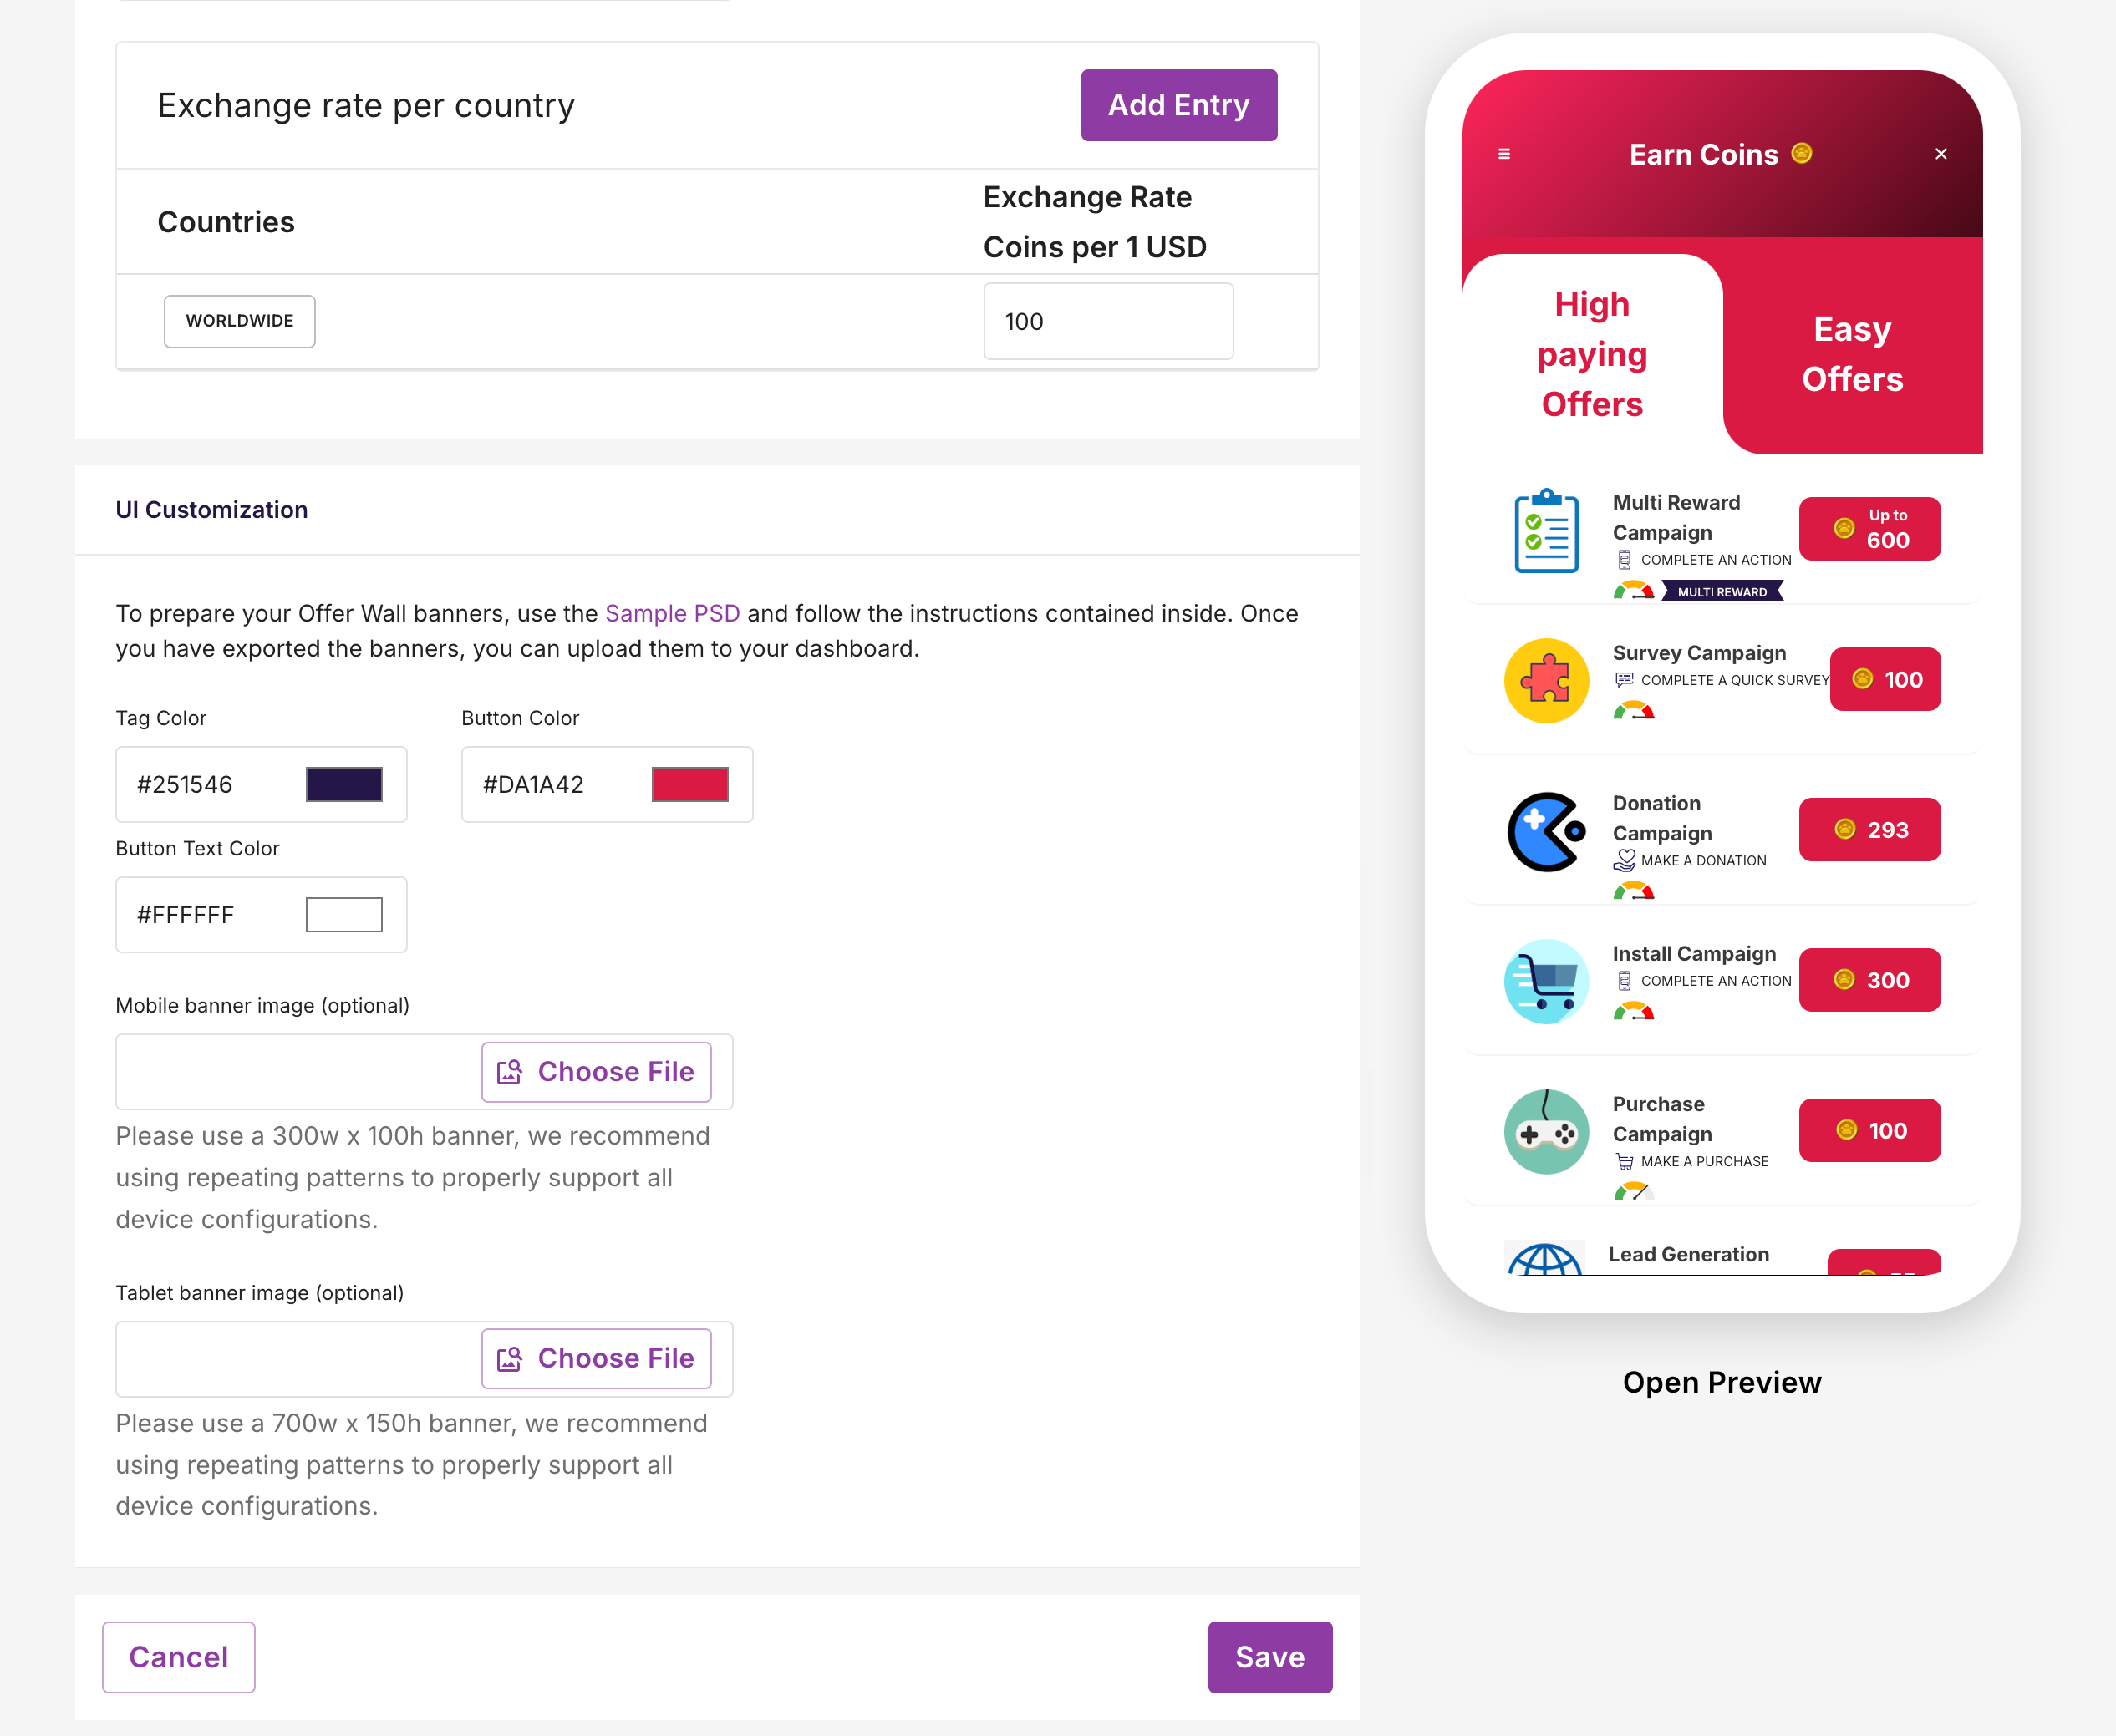The width and height of the screenshot is (2116, 1736).
Task: Click the Donation Campaign pacman icon
Action: (x=1546, y=832)
